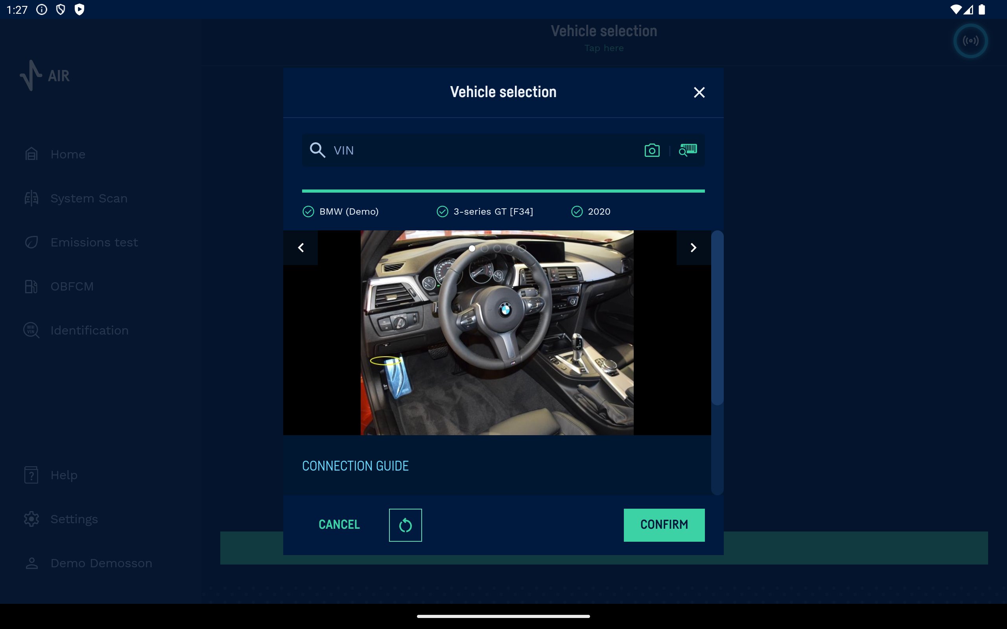This screenshot has width=1007, height=629.
Task: Click the Settings gear icon
Action: (31, 519)
